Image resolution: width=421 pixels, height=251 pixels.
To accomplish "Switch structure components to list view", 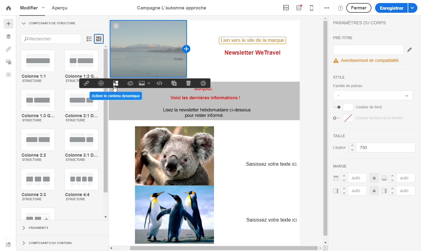I will pyautogui.click(x=89, y=39).
